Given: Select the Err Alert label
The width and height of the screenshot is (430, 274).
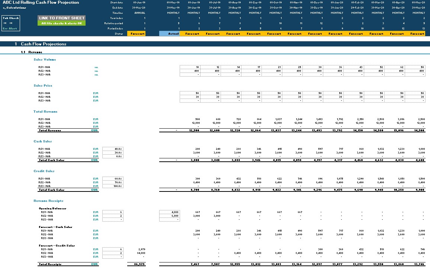Looking at the screenshot, I should (10, 29).
